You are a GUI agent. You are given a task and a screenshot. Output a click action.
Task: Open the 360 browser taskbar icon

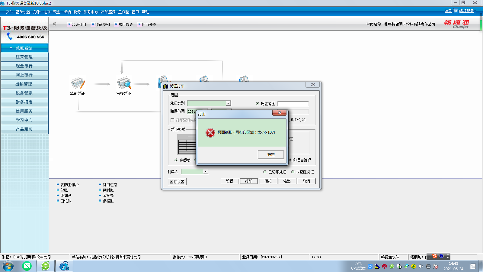(46, 266)
